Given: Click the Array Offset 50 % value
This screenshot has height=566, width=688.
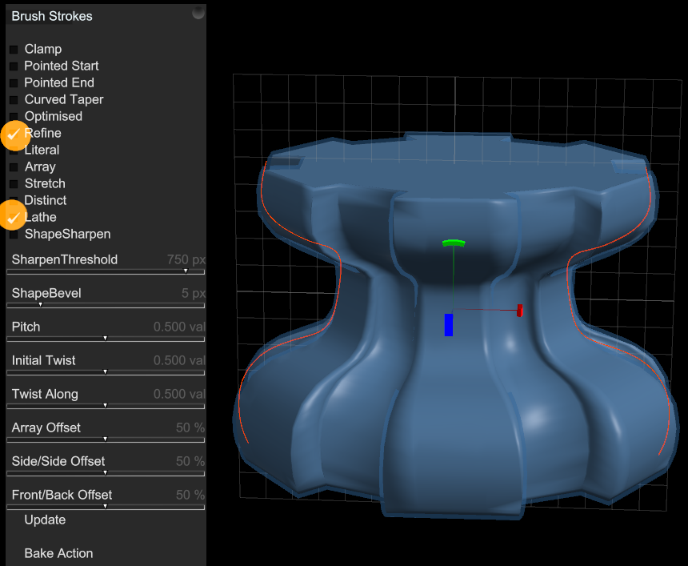Looking at the screenshot, I should click(190, 428).
